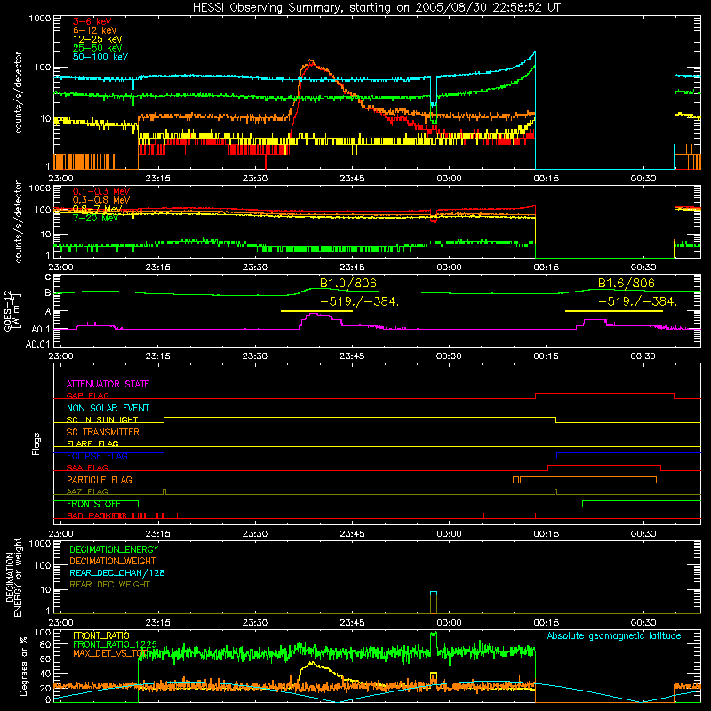Screen dimensions: 711x711
Task: Click the HESSI Observing Summary title text
Action: 376,8
